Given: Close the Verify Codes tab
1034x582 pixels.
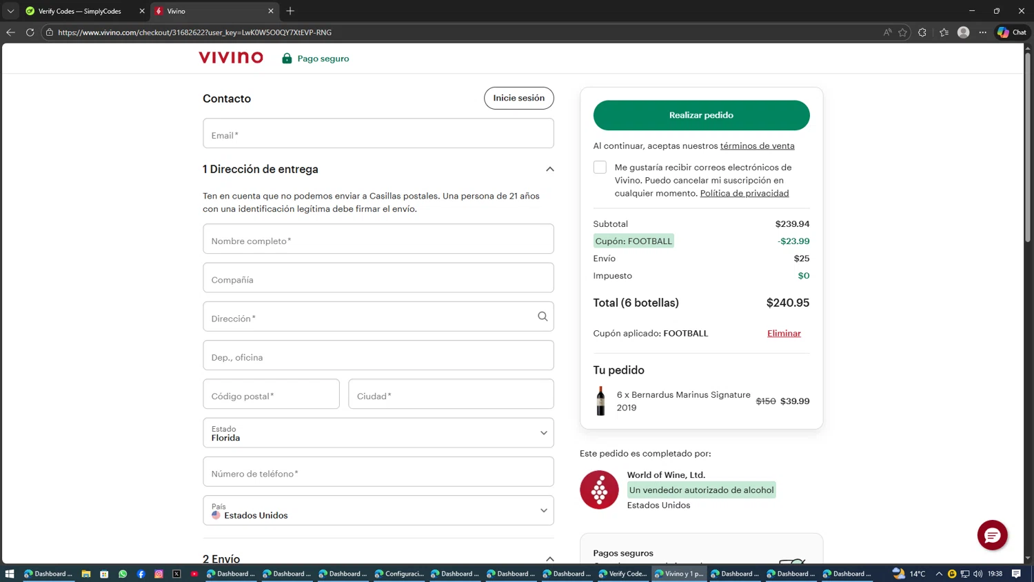Looking at the screenshot, I should tap(142, 11).
